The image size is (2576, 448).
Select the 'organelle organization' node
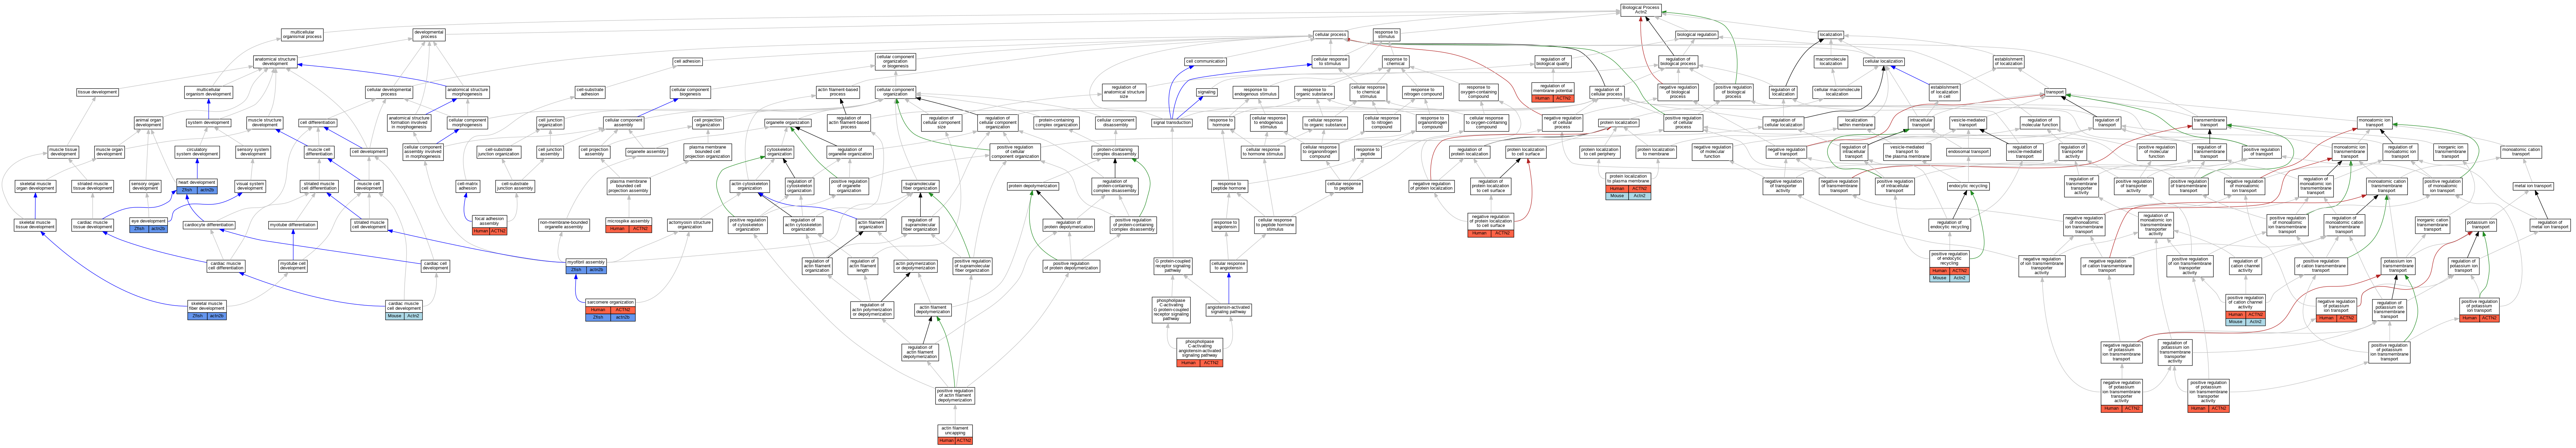click(x=788, y=123)
